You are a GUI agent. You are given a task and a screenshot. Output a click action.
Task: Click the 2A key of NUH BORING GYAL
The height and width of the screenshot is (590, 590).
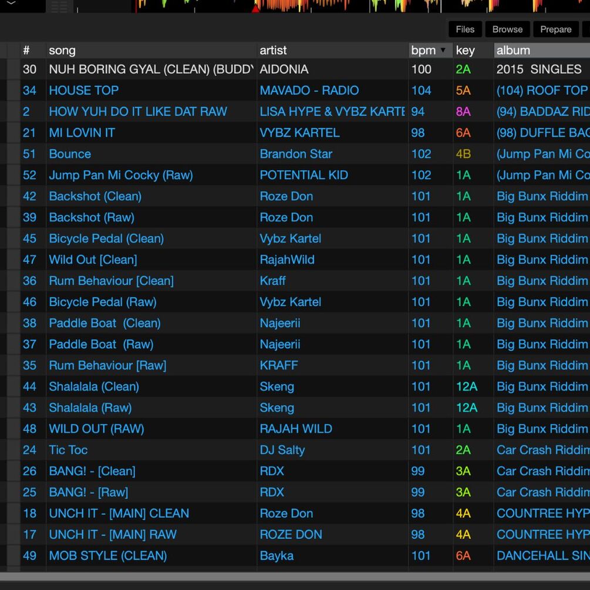(463, 69)
